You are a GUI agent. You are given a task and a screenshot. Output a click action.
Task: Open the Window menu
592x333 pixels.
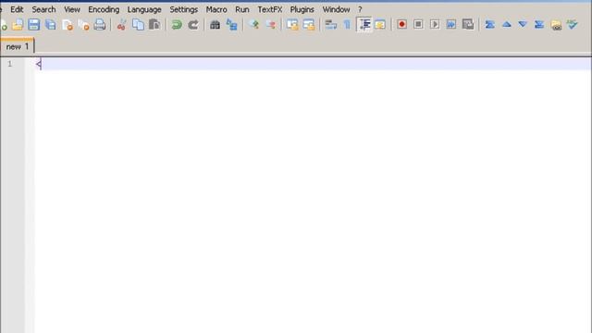coord(336,9)
